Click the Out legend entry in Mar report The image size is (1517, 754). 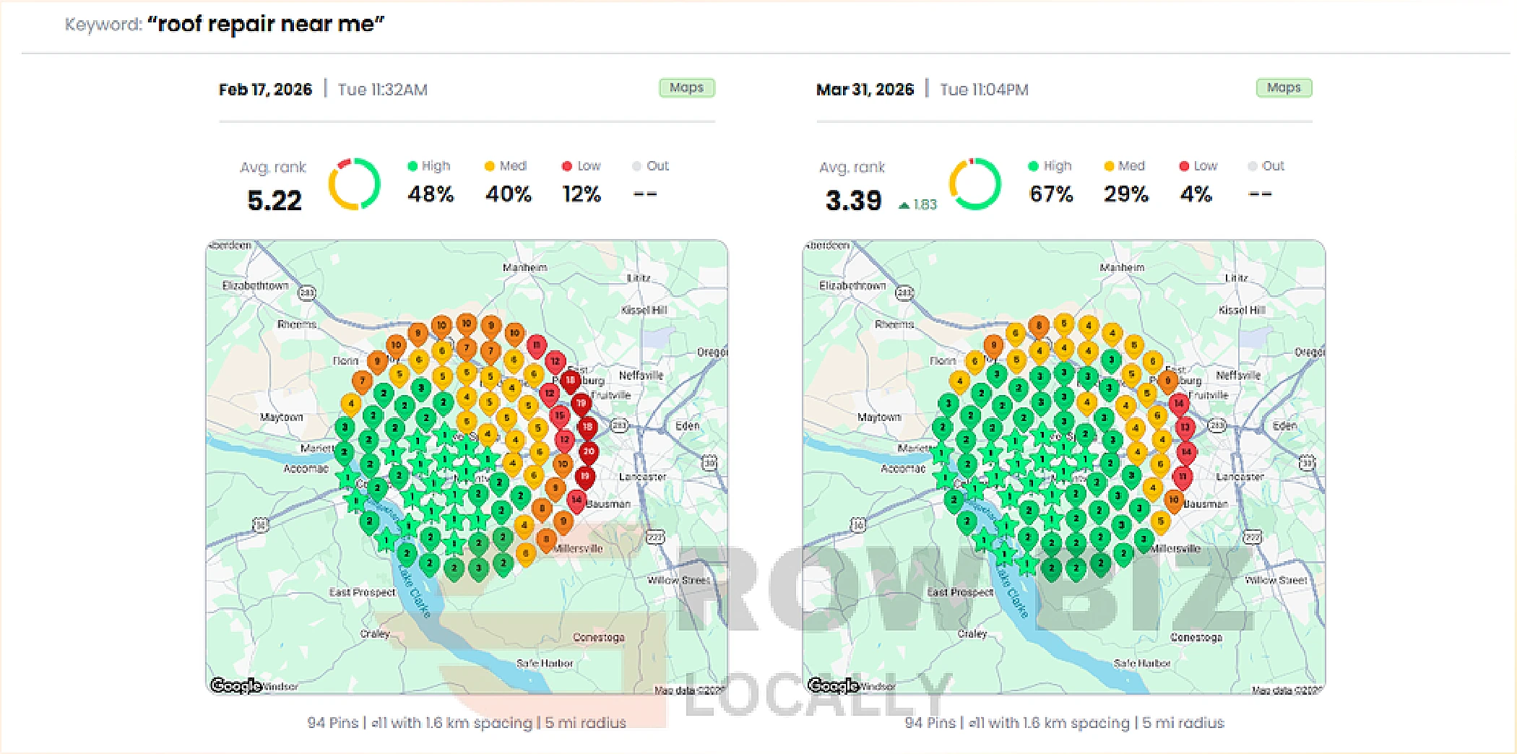click(x=1266, y=181)
